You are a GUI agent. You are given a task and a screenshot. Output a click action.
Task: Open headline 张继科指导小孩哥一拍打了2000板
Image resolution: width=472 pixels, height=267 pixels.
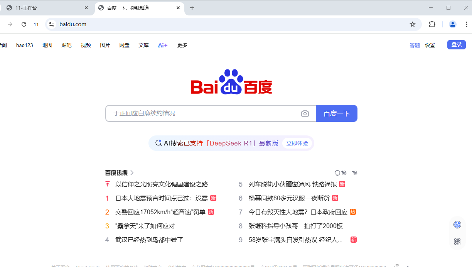click(x=296, y=226)
